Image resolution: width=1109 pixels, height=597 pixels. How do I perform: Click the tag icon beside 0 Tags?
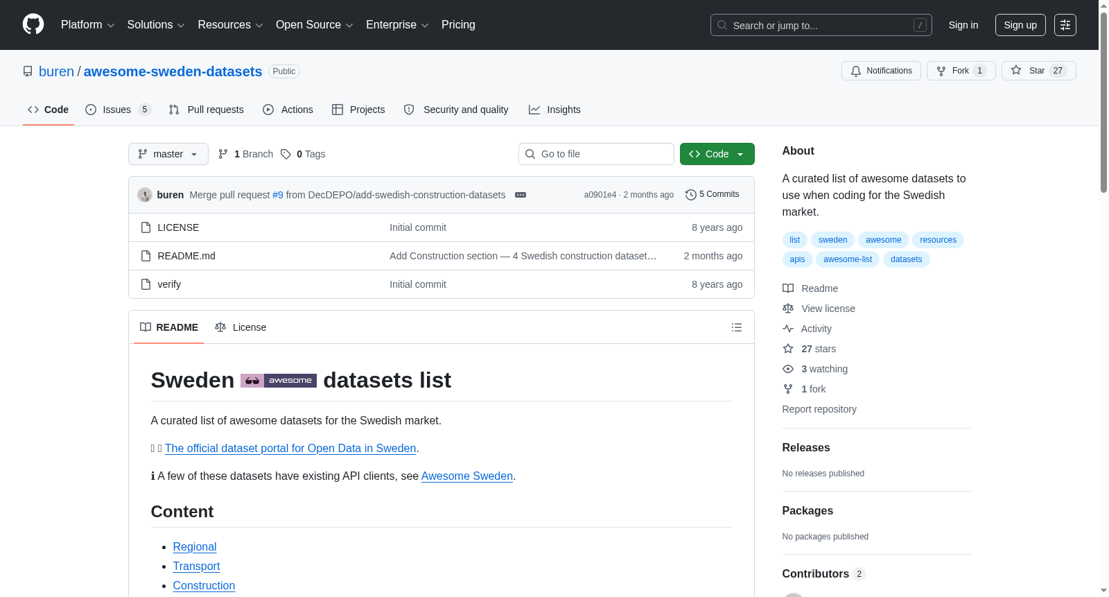coord(286,154)
